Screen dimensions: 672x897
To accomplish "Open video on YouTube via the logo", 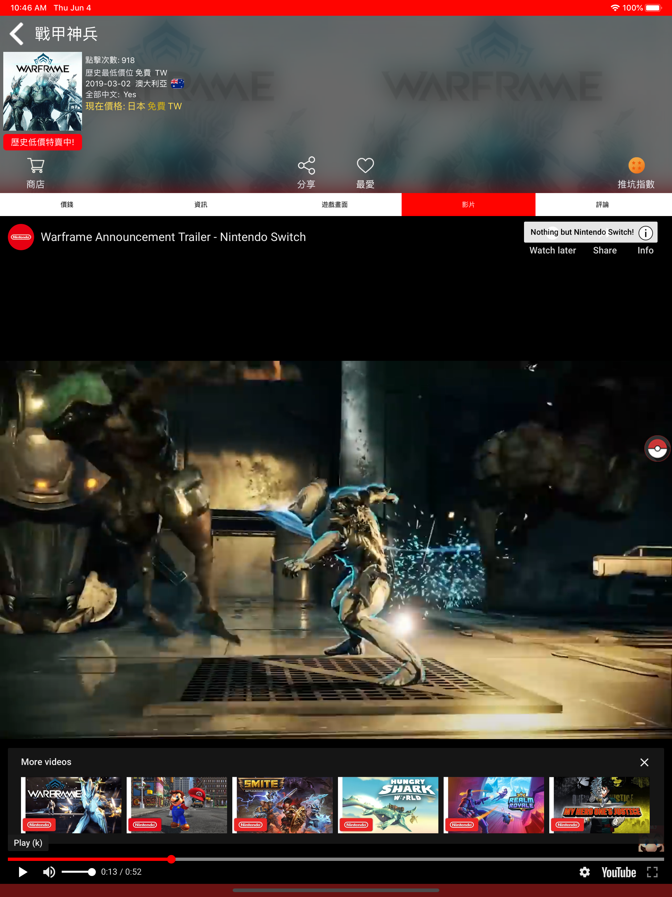I will [x=619, y=872].
